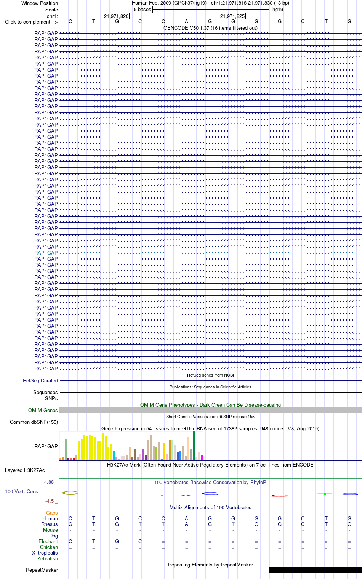The image size is (362, 579).
Task: Click the PhyloP lower bound value "-4.5"
Action: 50,501
